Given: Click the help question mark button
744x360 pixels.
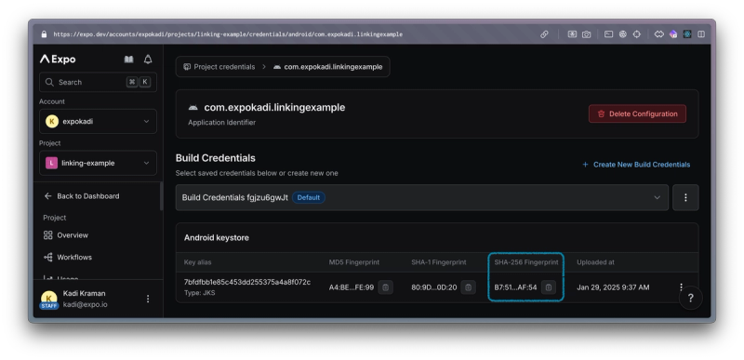Looking at the screenshot, I should pyautogui.click(x=690, y=298).
